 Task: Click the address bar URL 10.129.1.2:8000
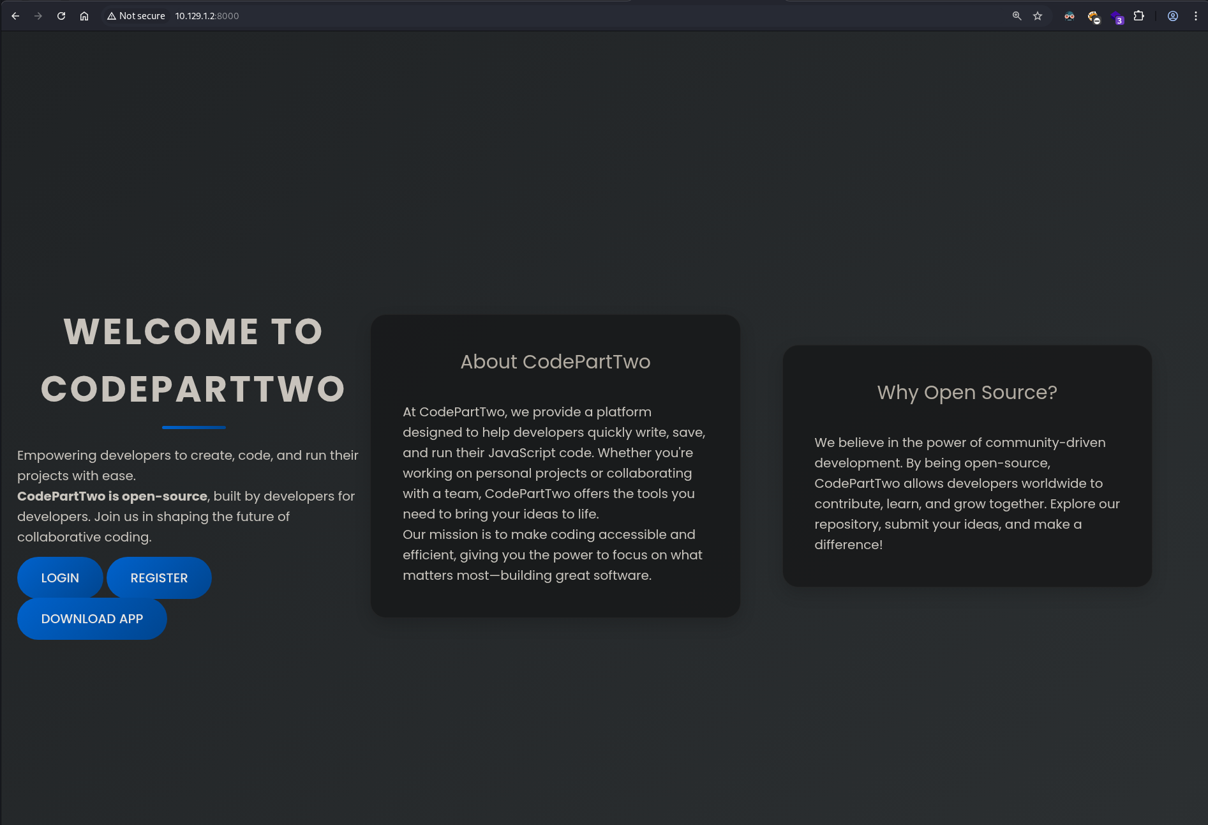pos(207,16)
